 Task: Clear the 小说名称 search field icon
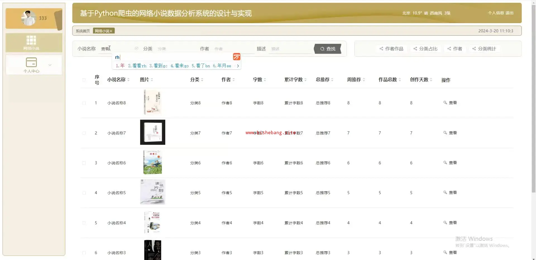pyautogui.click(x=137, y=49)
